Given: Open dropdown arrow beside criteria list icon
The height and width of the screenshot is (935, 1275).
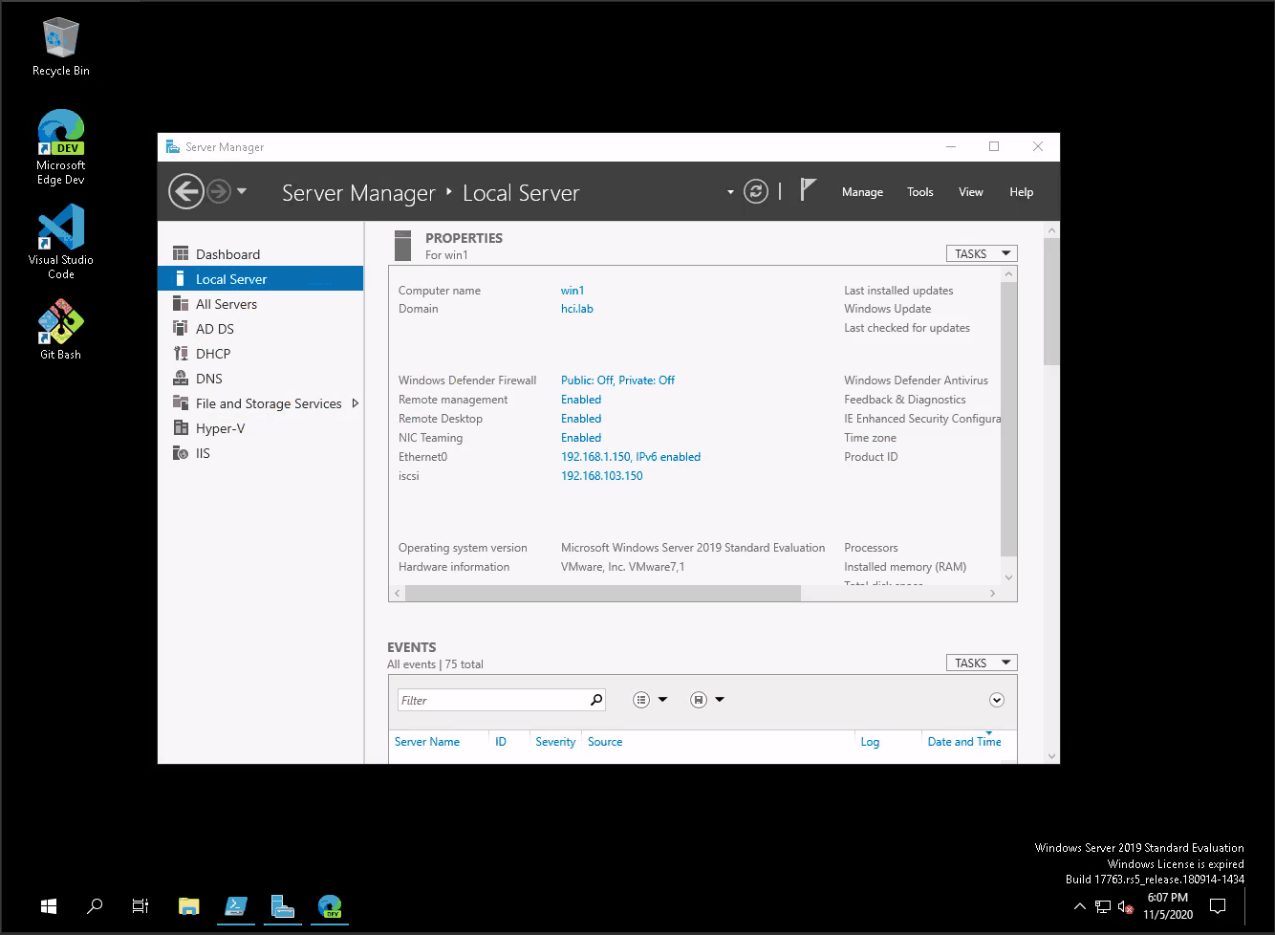Looking at the screenshot, I should pyautogui.click(x=662, y=700).
